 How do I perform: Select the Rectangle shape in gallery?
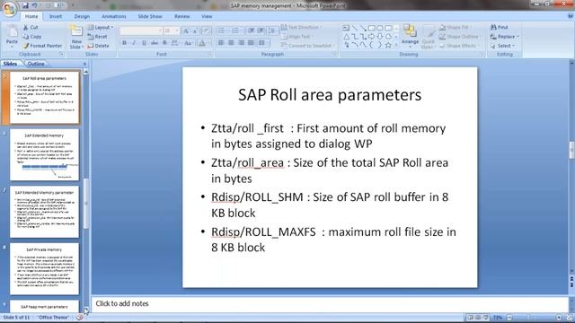[x=371, y=28]
